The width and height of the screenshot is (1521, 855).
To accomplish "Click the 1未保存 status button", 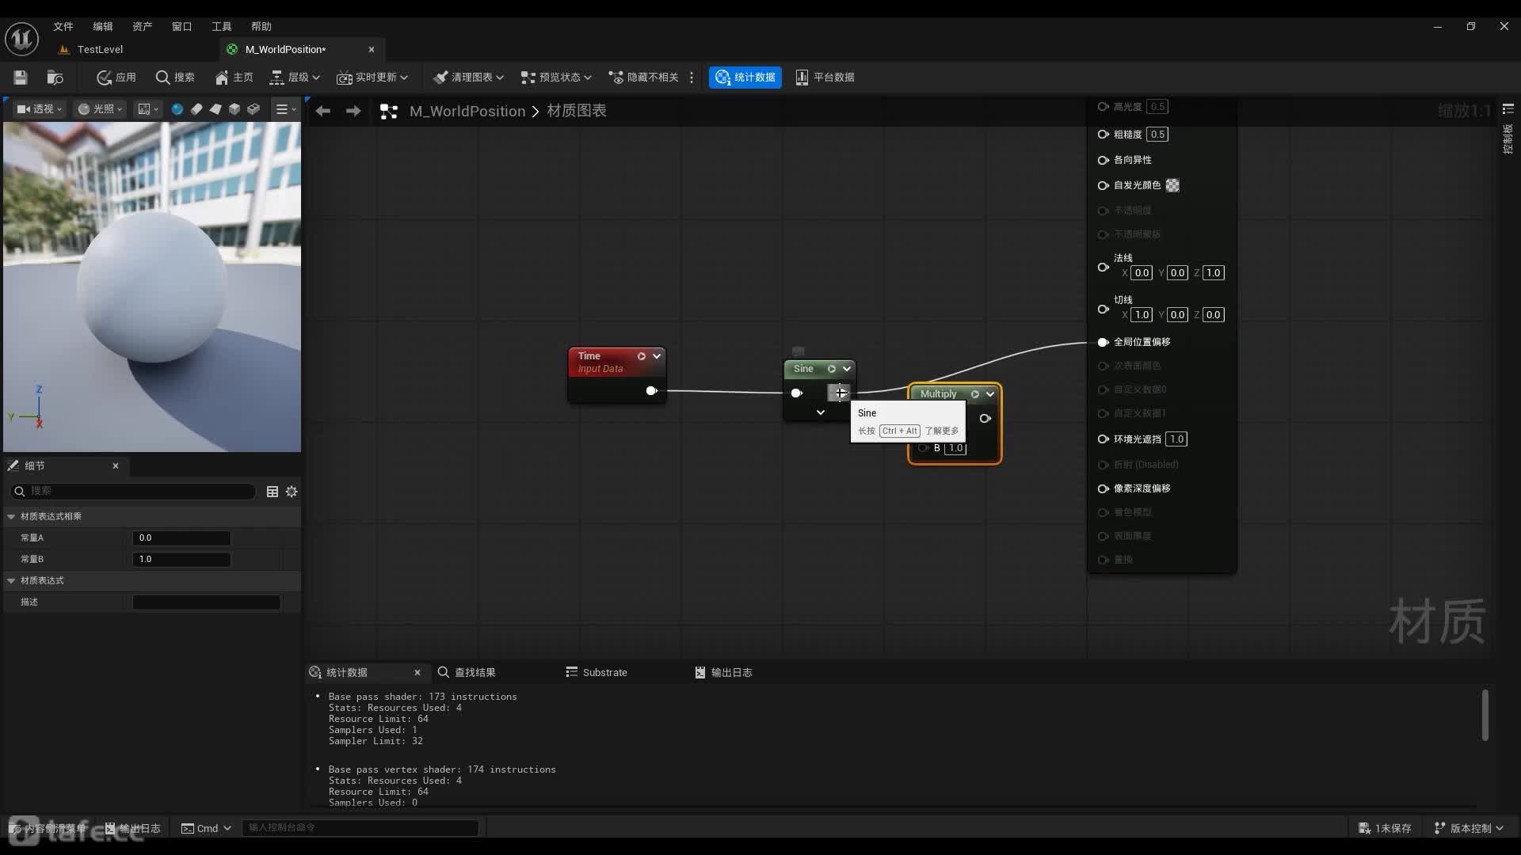I will [1385, 828].
